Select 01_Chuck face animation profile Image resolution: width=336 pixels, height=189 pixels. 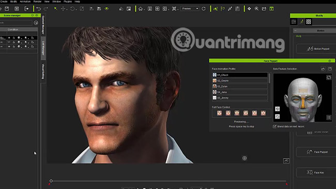tap(240, 75)
